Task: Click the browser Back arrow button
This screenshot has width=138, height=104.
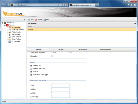Action: pos(4,5)
